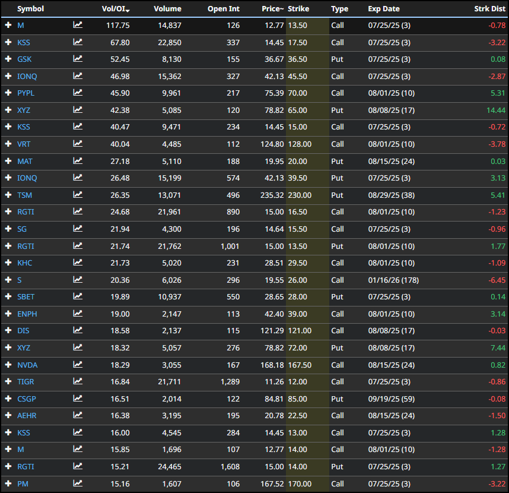Select volume value 24,465
The image size is (509, 493).
tap(170, 466)
